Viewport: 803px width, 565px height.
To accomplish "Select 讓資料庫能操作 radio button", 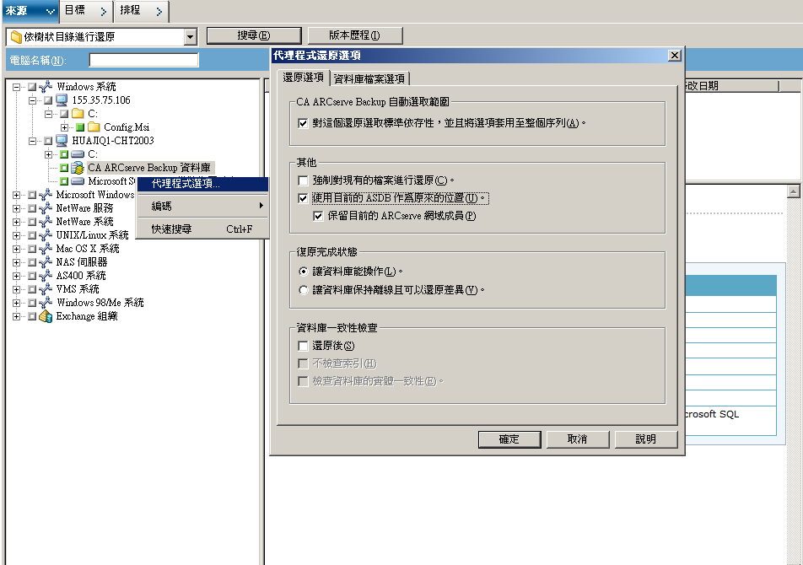I will (x=303, y=272).
